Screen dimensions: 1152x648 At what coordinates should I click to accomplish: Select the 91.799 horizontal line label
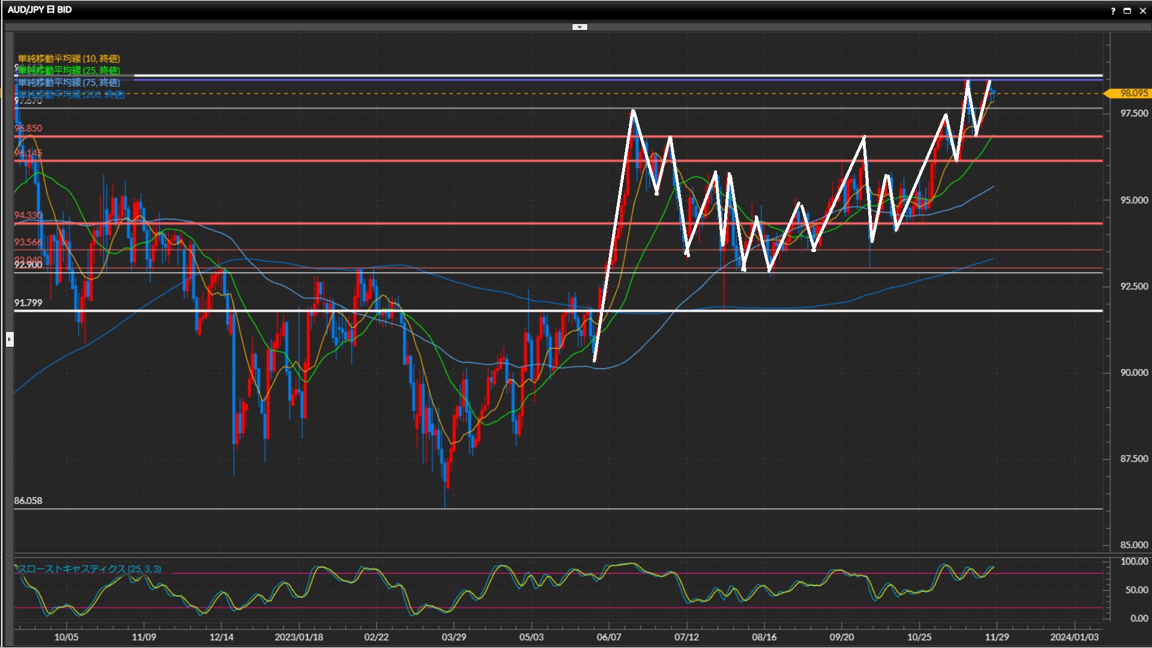tap(28, 303)
